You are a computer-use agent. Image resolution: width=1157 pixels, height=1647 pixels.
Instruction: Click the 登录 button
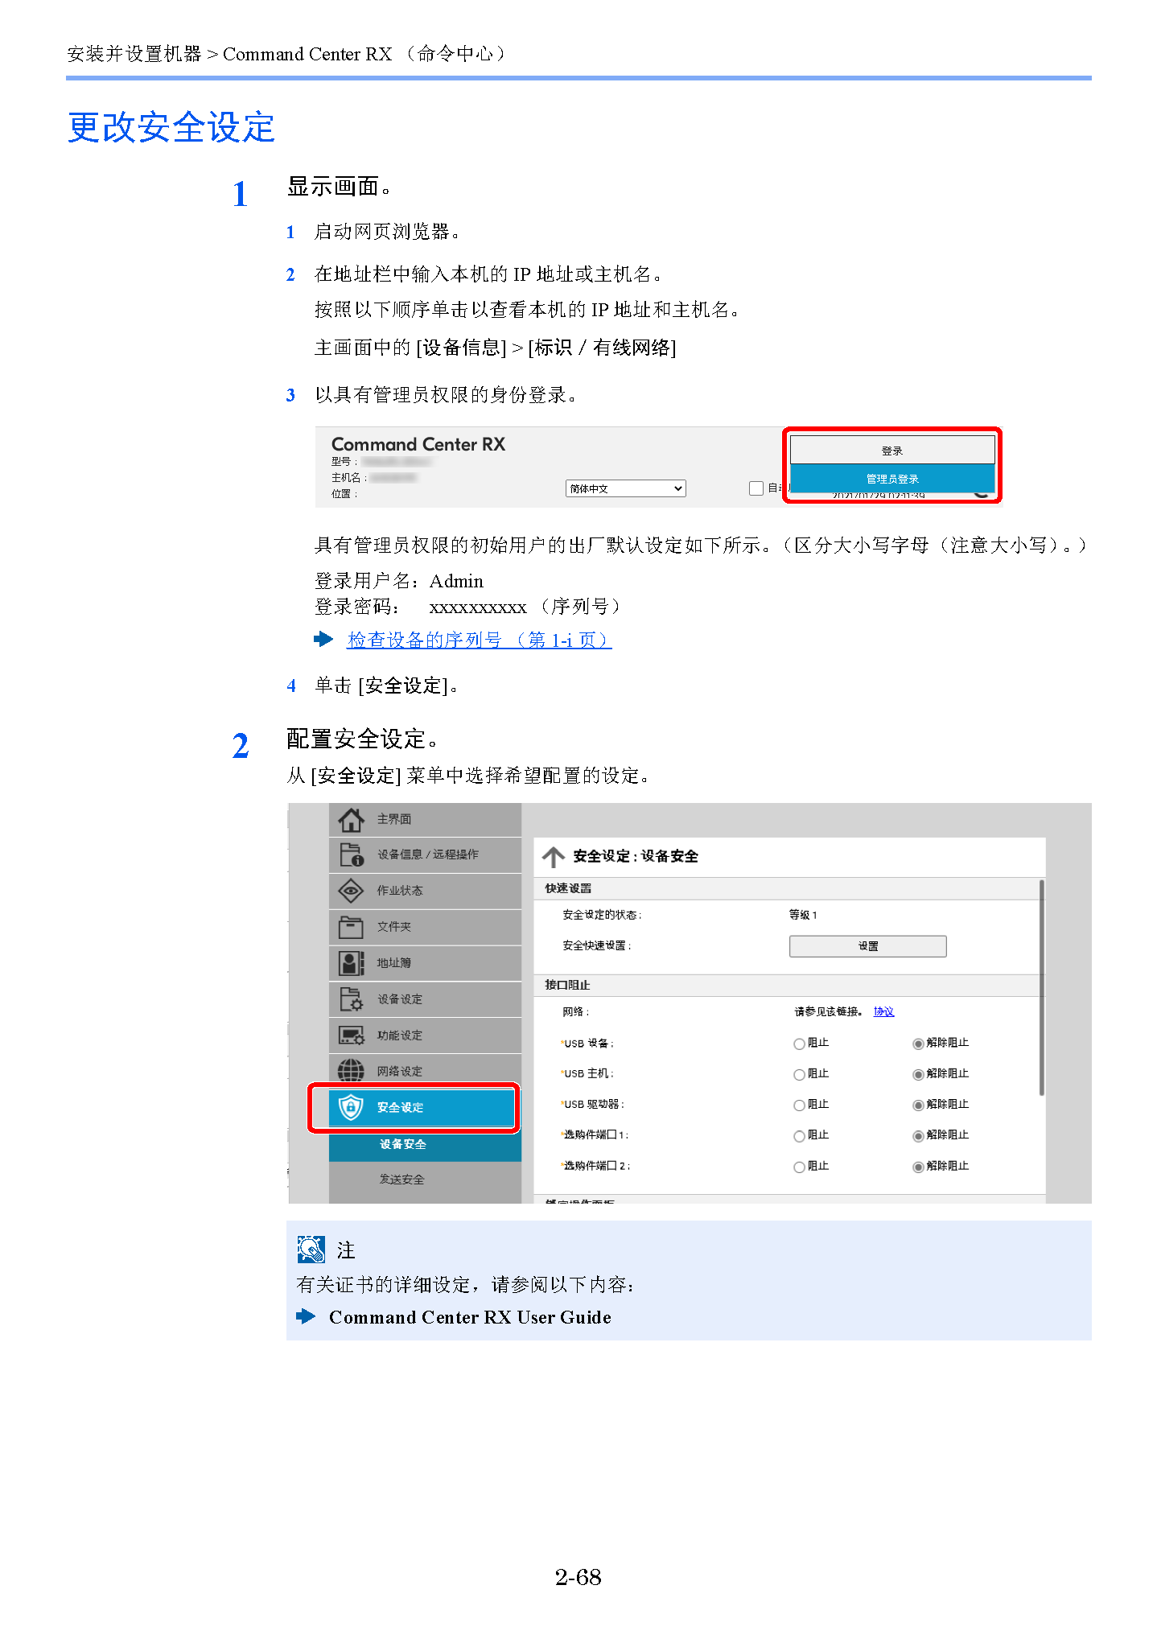[891, 450]
